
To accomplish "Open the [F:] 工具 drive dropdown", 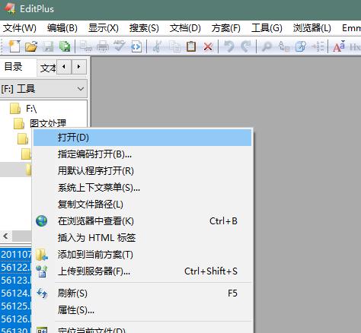I will [x=43, y=89].
